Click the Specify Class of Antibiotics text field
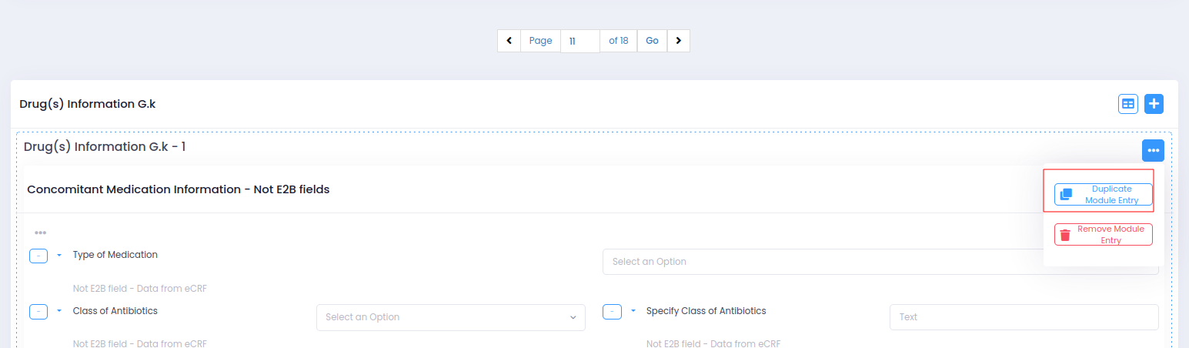 [1024, 317]
